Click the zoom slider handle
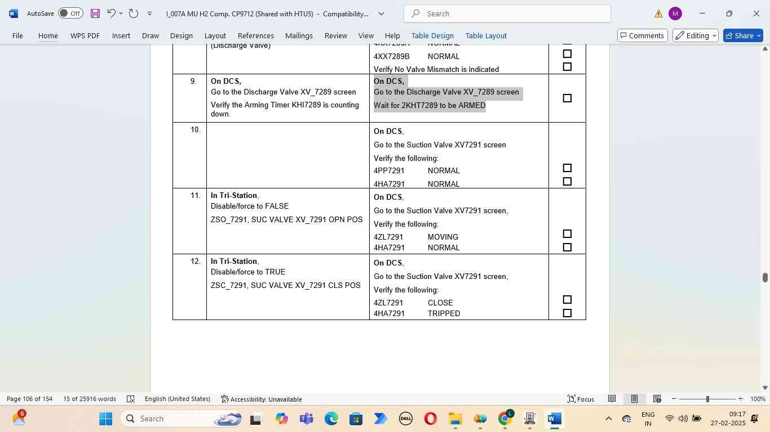 [x=707, y=399]
